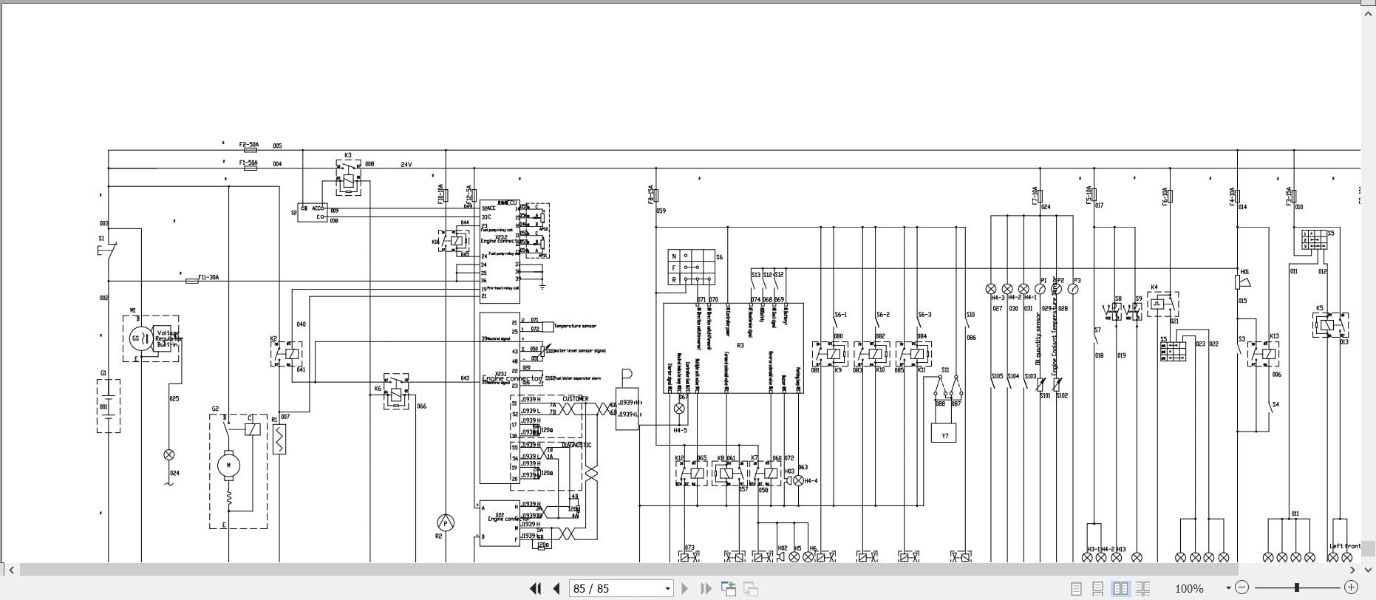Click the H4-5 lamp label
Viewport: 1376px width, 600px height.
click(x=680, y=430)
